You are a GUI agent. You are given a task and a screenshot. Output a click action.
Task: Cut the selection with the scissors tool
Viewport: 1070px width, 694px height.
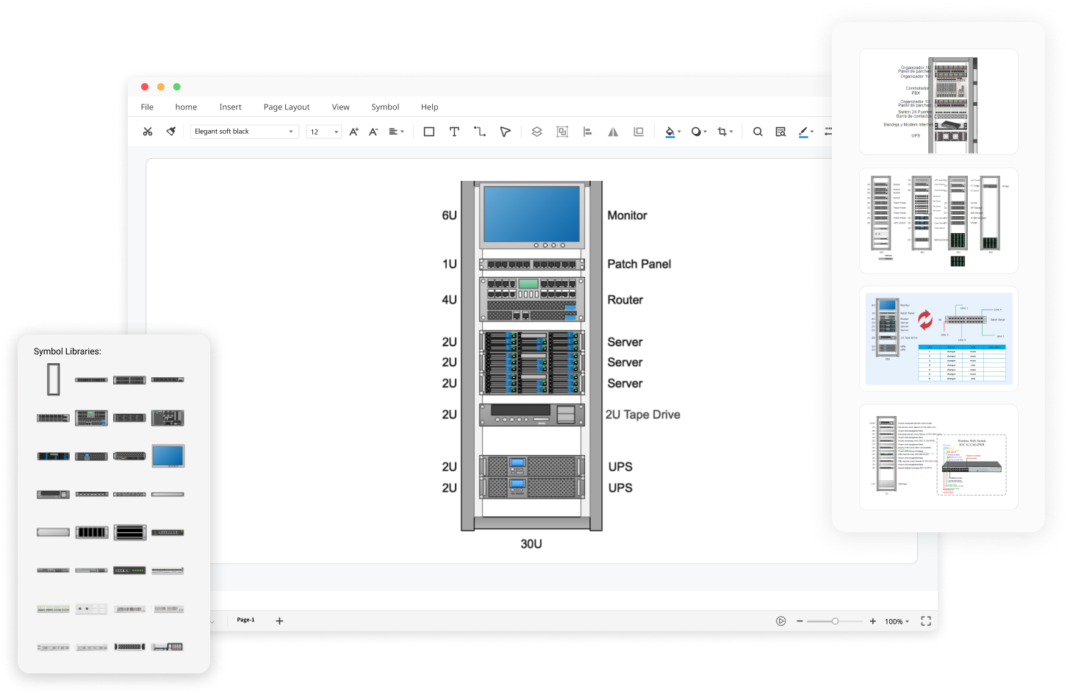tap(148, 131)
